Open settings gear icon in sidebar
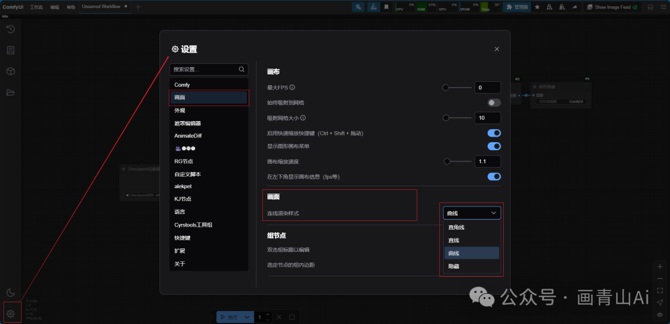670x324 pixels. pyautogui.click(x=11, y=314)
